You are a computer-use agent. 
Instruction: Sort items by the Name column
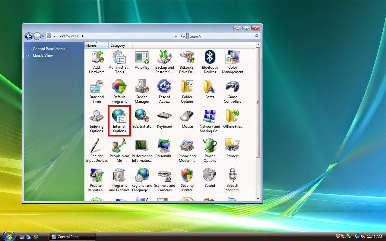(96, 45)
